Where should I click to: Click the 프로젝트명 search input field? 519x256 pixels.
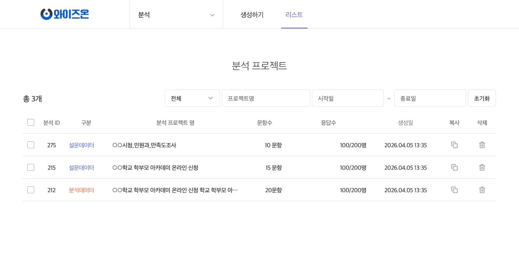(x=266, y=98)
